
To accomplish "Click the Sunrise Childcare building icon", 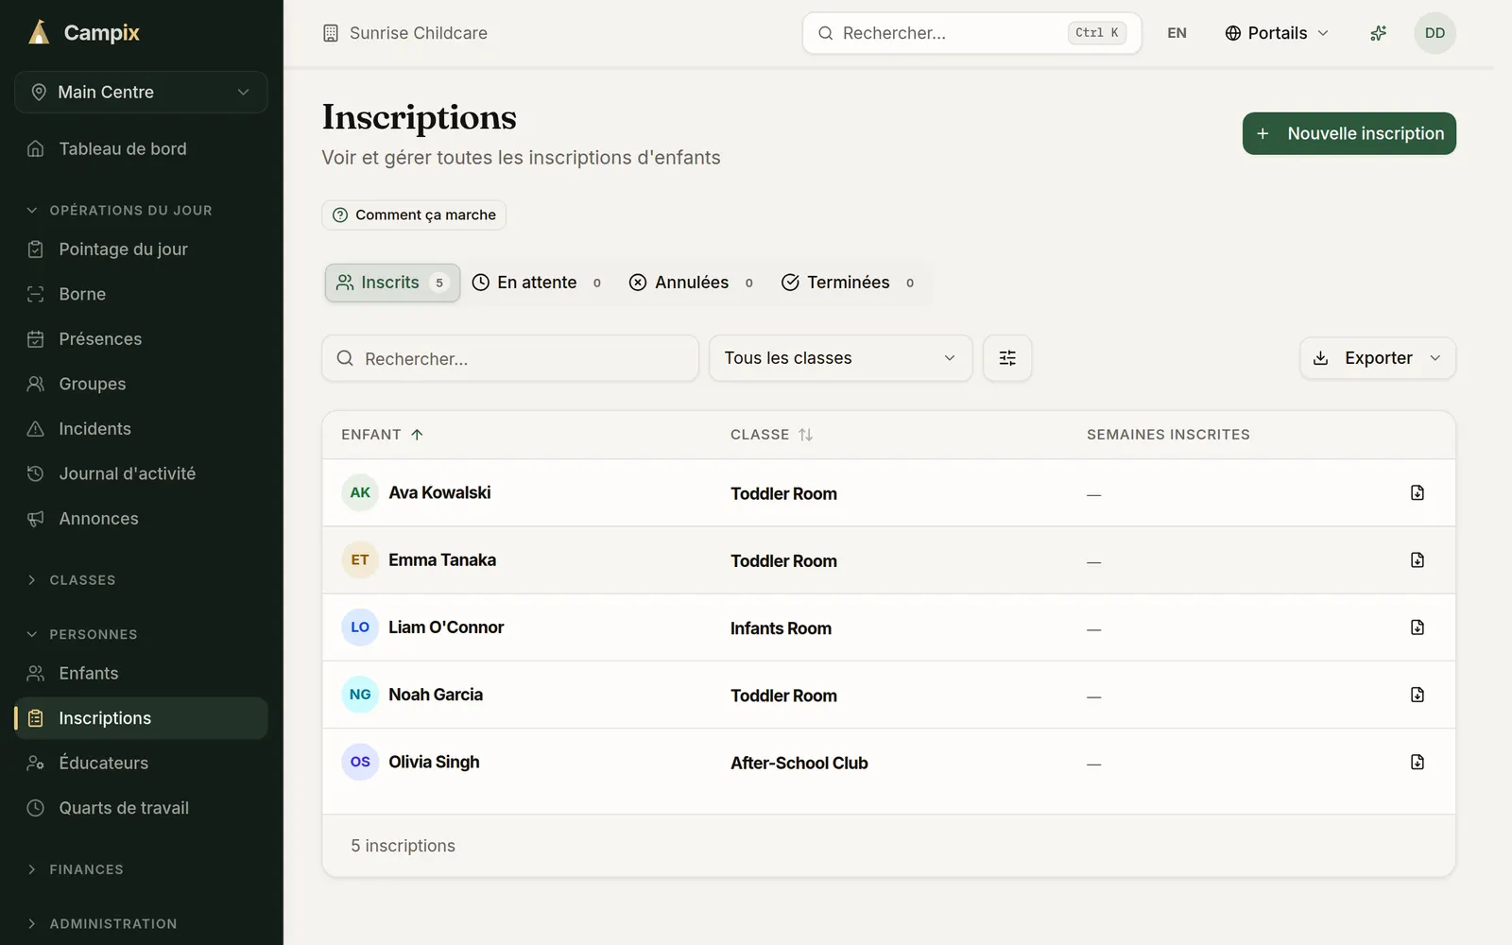I will (x=331, y=33).
